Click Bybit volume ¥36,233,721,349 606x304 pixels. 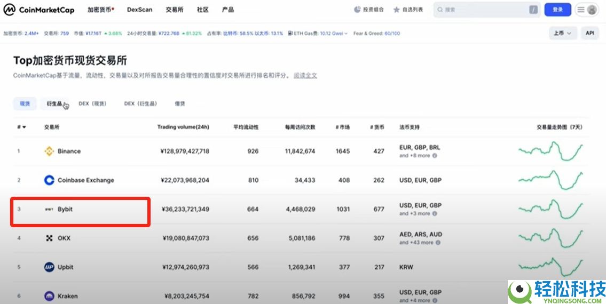[185, 210]
